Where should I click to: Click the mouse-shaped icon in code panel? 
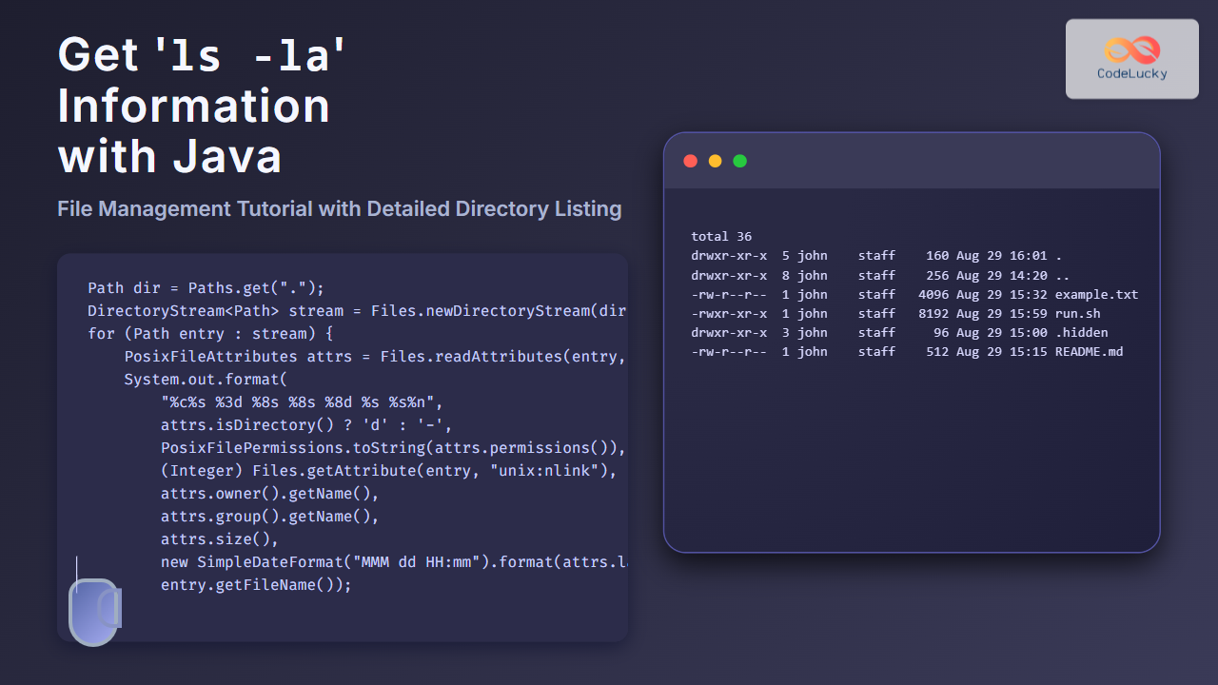[x=95, y=612]
